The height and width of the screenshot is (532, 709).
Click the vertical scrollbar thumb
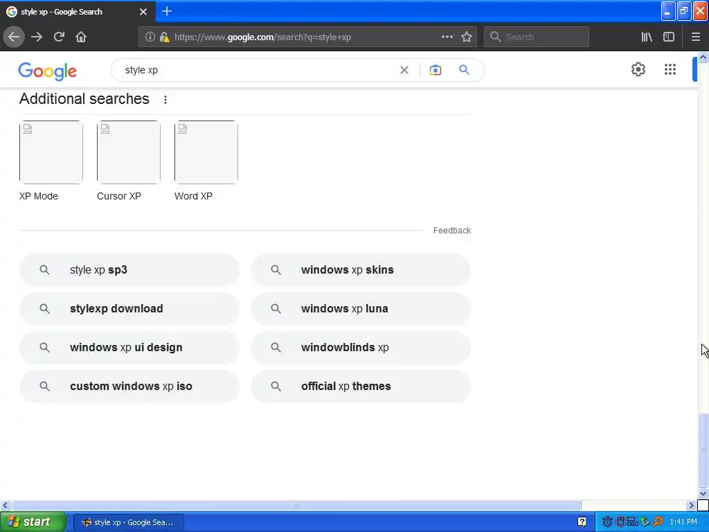tap(703, 450)
